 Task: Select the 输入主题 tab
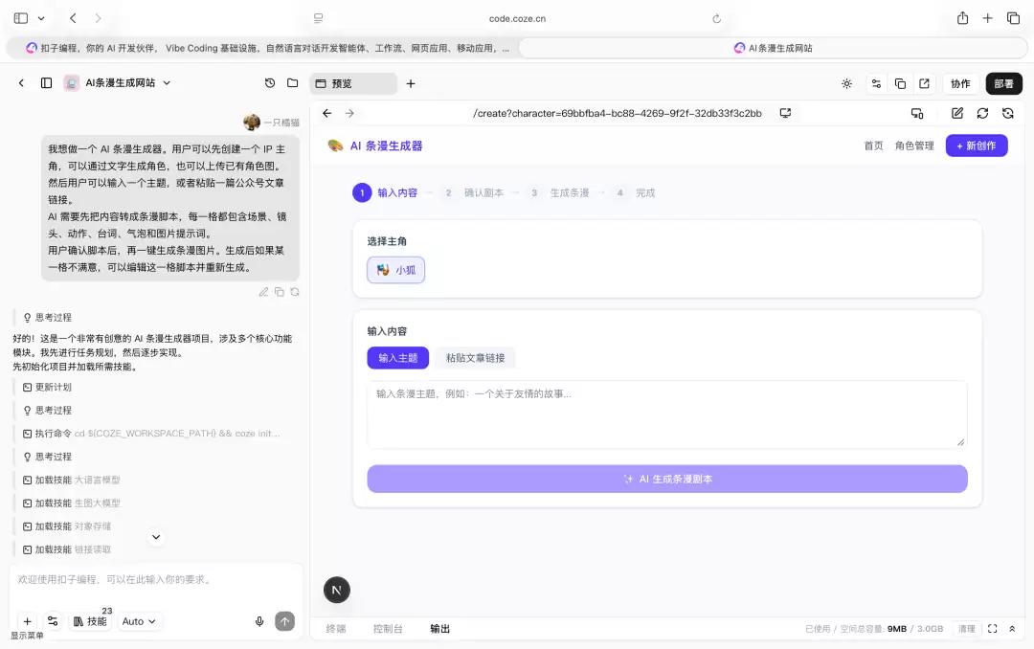(x=397, y=358)
